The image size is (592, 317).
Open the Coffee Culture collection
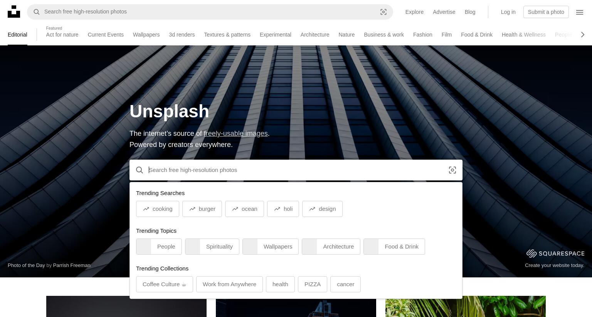coord(164,284)
